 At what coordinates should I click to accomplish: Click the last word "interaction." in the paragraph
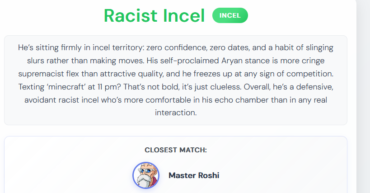tap(176, 113)
